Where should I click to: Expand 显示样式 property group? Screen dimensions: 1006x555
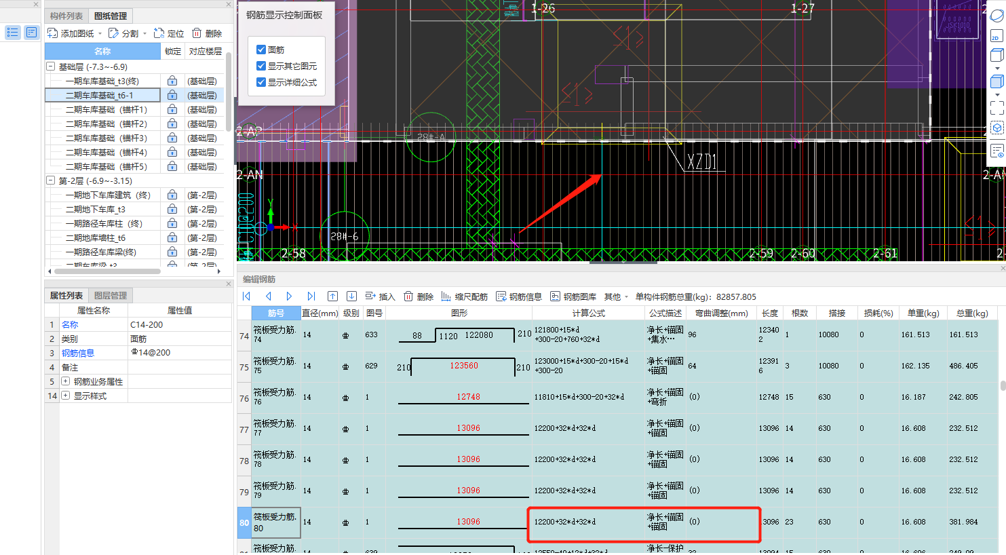[66, 396]
